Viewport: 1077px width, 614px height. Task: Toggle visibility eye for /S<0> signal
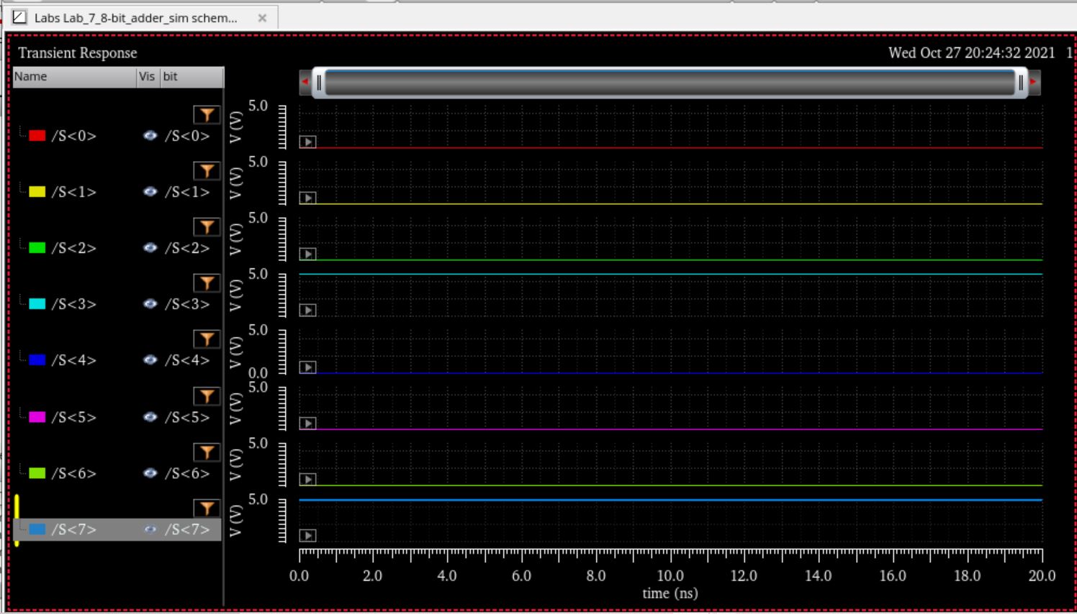(150, 135)
